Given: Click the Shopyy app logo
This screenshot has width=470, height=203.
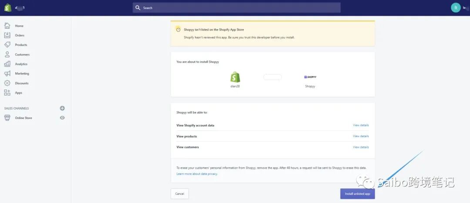Looking at the screenshot, I should (310, 77).
